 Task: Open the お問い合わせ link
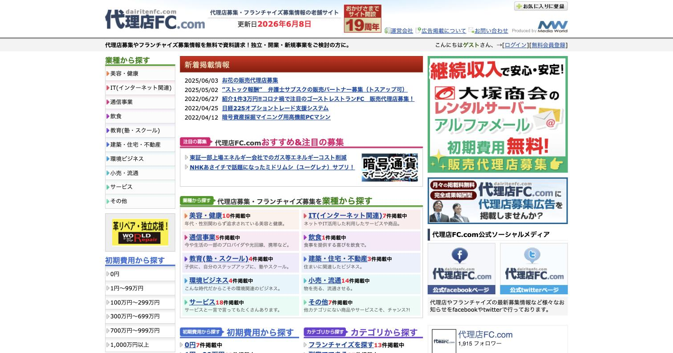(491, 31)
